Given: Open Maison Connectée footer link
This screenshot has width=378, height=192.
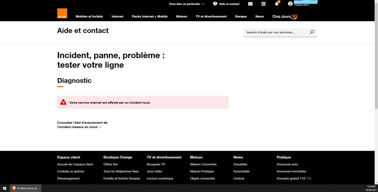Looking at the screenshot, I should tap(203, 164).
